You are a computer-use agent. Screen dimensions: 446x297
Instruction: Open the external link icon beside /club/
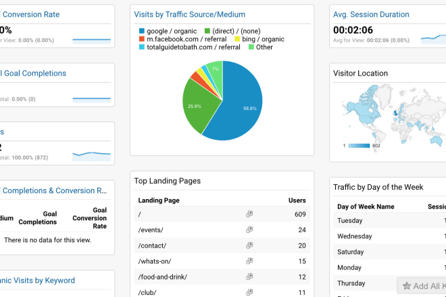[249, 292]
